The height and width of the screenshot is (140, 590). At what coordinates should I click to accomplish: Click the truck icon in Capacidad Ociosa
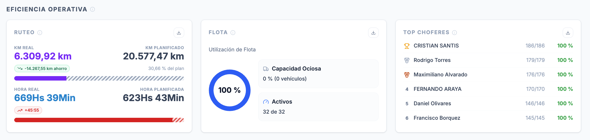pyautogui.click(x=266, y=69)
